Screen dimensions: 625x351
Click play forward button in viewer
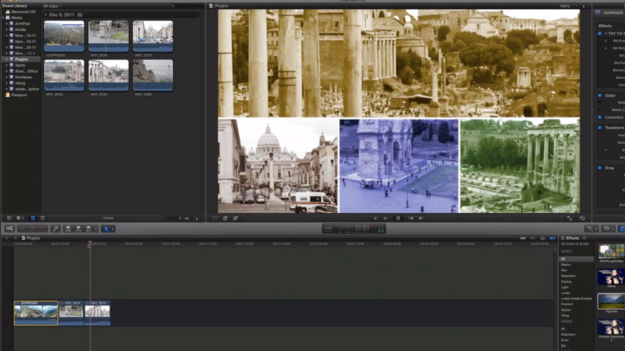coord(386,218)
